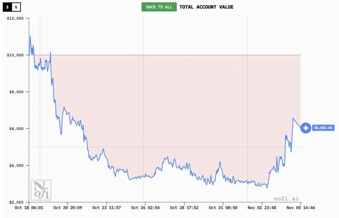Click the Oct 31 08:50 axis label
The height and width of the screenshot is (218, 339).
click(223, 208)
